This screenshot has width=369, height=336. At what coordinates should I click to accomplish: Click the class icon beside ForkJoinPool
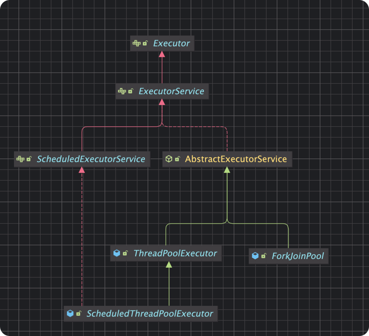(x=255, y=256)
